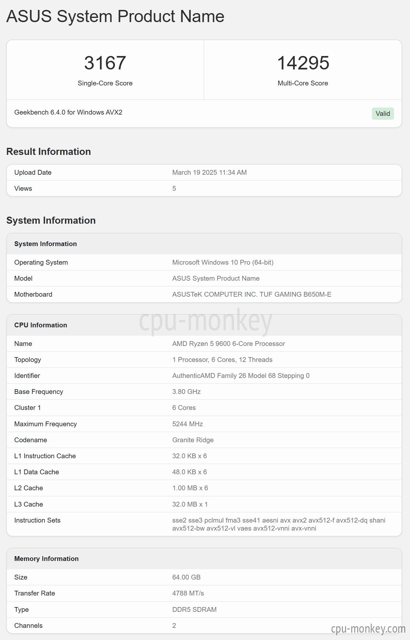
Task: Click the 'L1 Data Cache' row label
Action: click(x=37, y=472)
